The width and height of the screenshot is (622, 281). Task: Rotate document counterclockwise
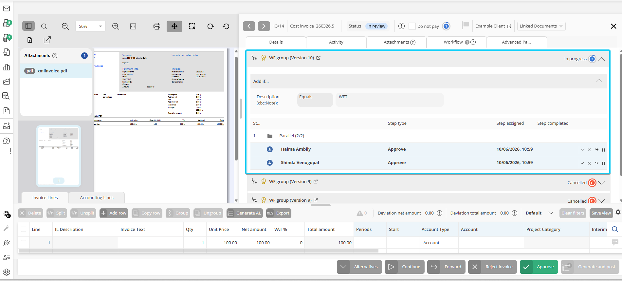click(226, 26)
